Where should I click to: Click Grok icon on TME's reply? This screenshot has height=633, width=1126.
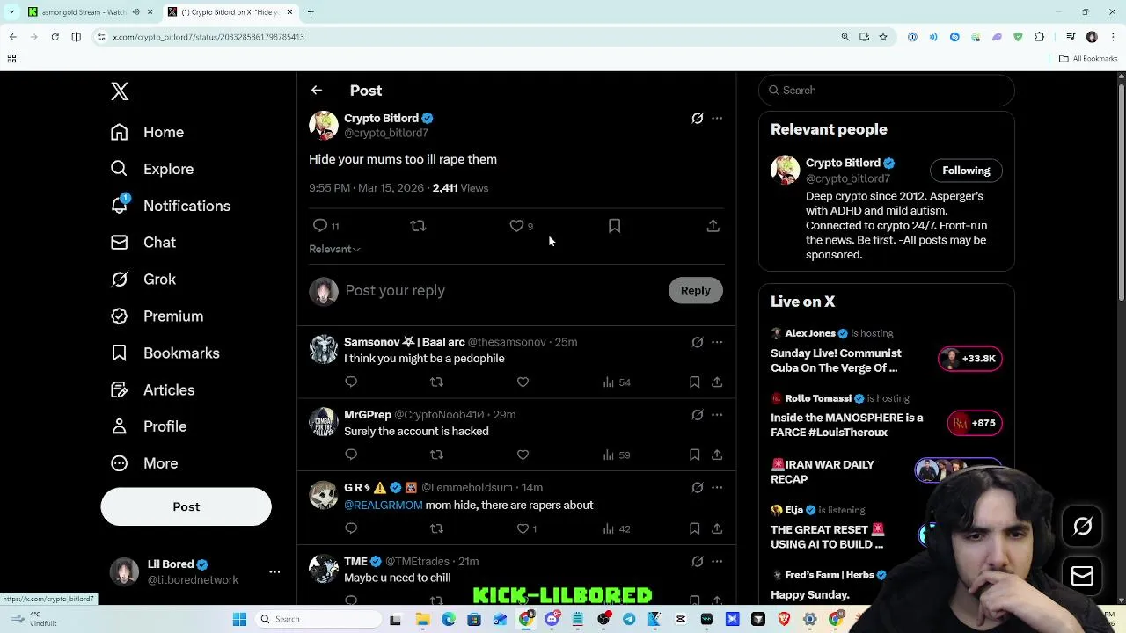(697, 561)
